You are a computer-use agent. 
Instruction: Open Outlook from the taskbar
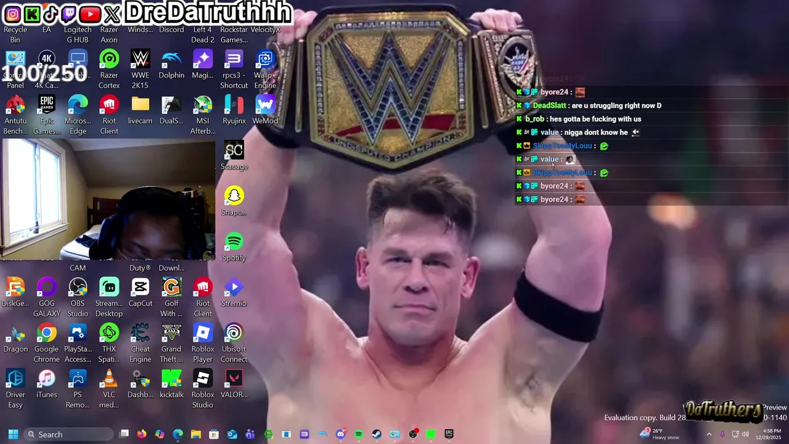[x=232, y=434]
